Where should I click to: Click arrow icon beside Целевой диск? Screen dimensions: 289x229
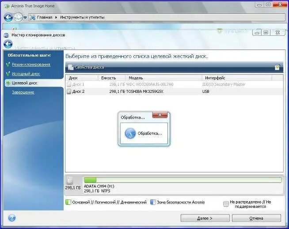[8, 83]
